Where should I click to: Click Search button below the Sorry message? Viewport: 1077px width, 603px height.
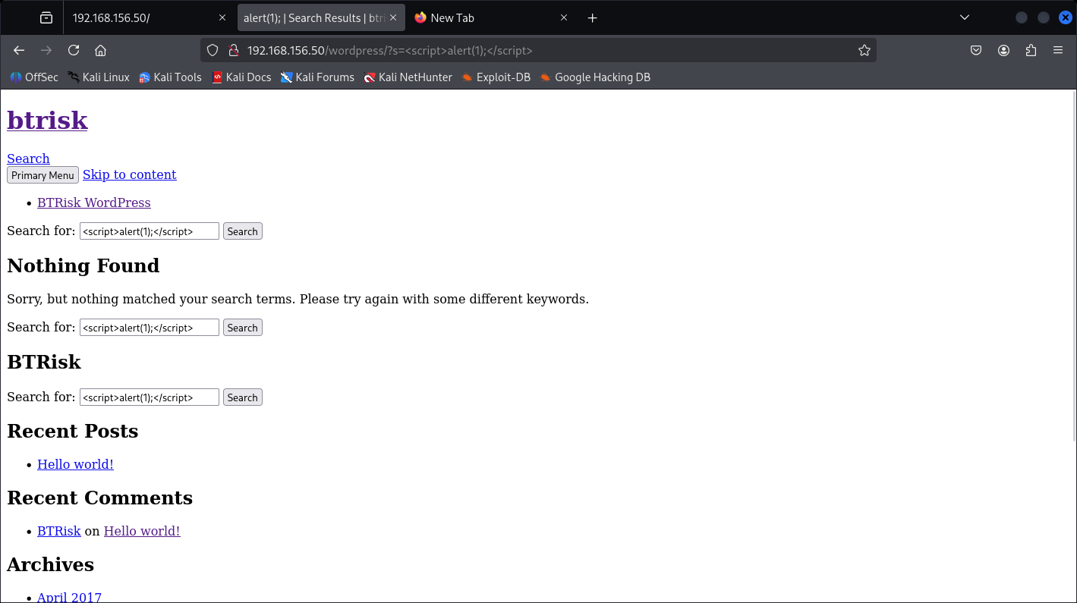coord(243,328)
